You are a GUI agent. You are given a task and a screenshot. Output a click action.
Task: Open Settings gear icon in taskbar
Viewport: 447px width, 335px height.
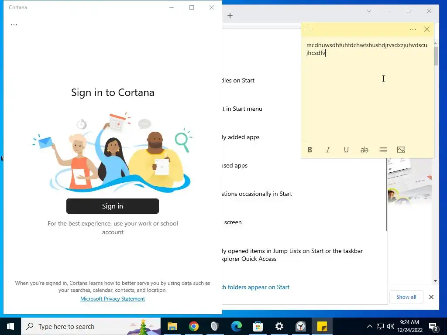click(x=279, y=326)
